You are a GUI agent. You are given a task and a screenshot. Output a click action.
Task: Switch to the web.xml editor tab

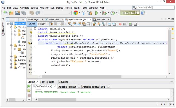[x=101, y=20]
